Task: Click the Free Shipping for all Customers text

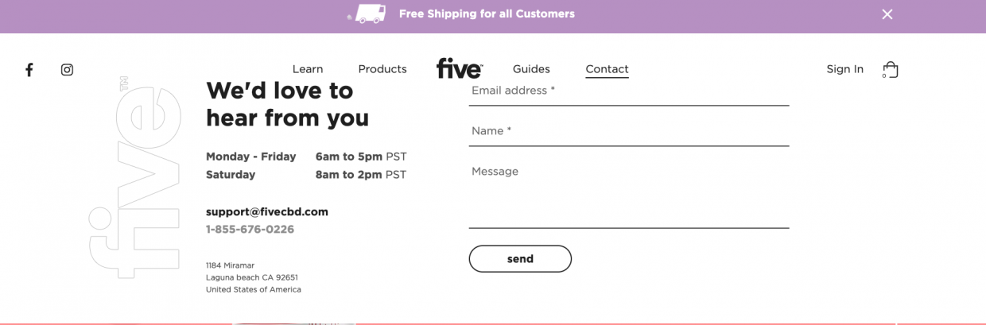Action: coord(487,14)
